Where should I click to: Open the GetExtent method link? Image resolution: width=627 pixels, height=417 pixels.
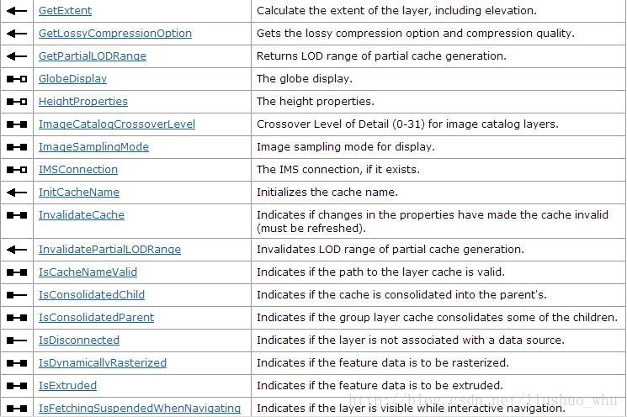point(65,11)
